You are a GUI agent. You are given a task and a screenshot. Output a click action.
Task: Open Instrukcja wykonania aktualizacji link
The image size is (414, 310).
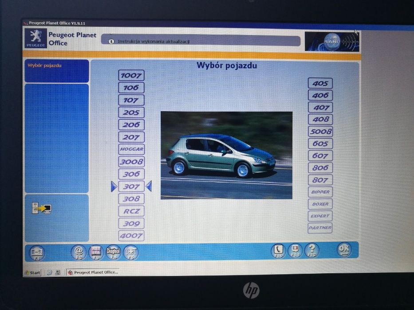pos(154,41)
